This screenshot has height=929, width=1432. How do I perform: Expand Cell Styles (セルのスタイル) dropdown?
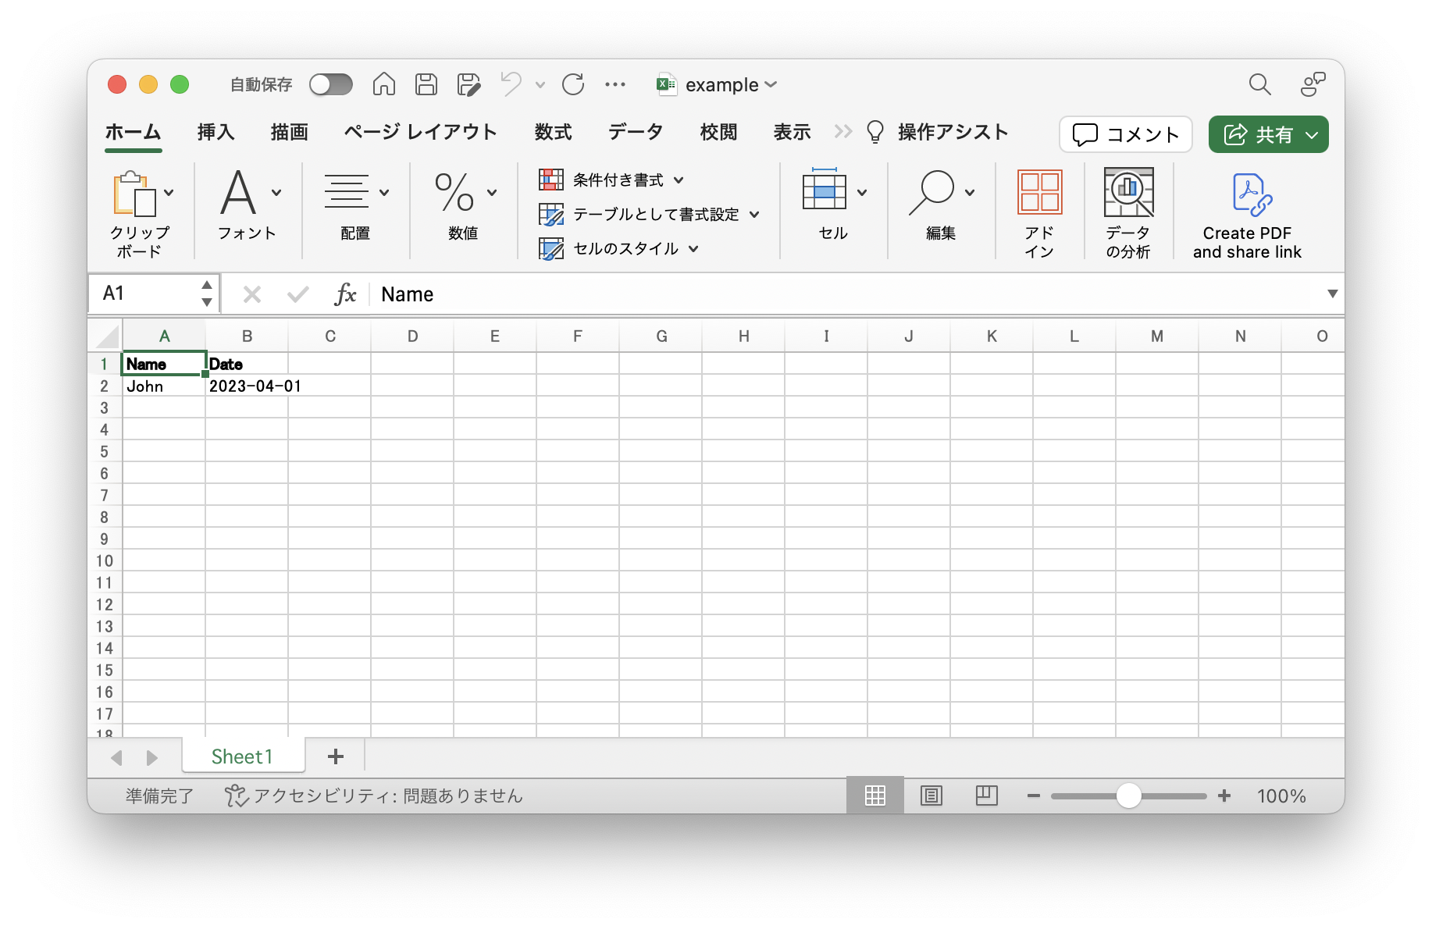pyautogui.click(x=693, y=249)
